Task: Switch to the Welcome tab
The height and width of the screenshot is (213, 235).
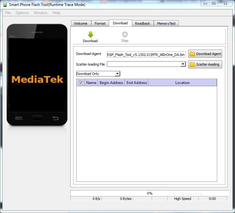Action: tap(81, 23)
